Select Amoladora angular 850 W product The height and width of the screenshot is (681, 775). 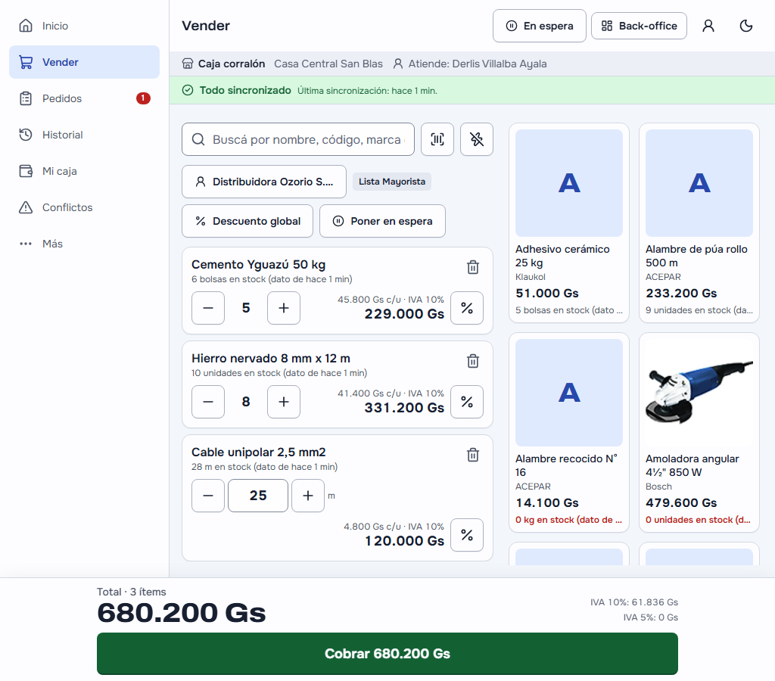click(x=699, y=432)
